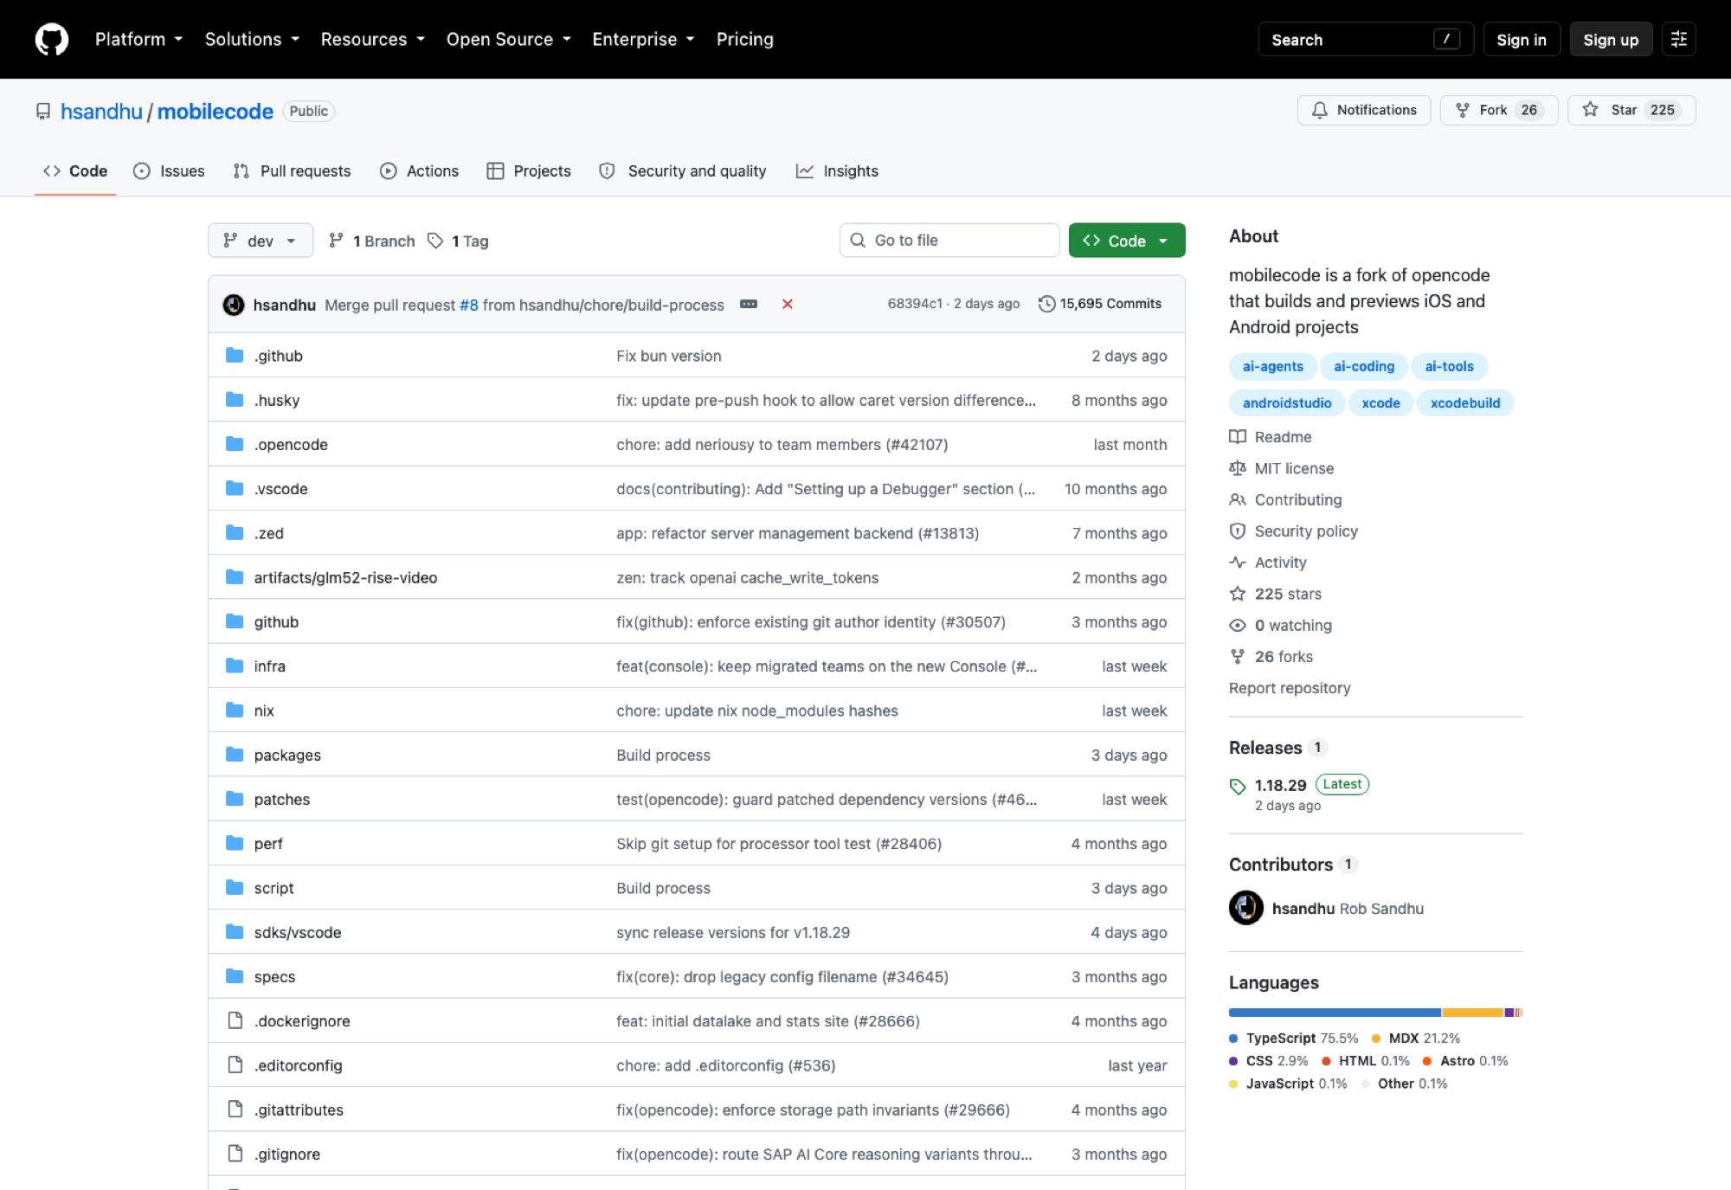
Task: Click the stars icon beside 225 stars
Action: click(x=1238, y=594)
